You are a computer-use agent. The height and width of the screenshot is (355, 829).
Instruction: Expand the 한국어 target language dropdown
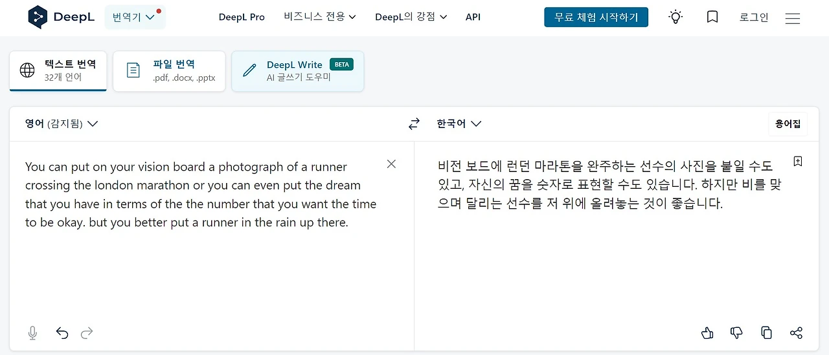[459, 124]
